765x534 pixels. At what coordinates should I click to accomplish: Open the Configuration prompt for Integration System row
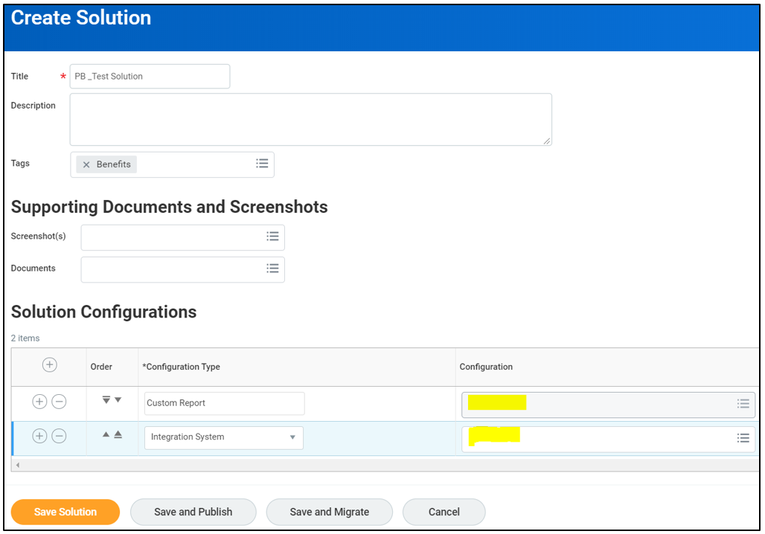pyautogui.click(x=743, y=438)
